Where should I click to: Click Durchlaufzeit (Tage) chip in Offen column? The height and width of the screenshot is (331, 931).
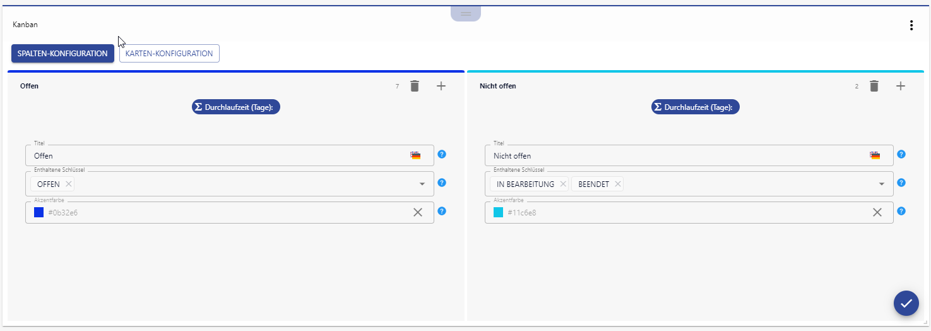pyautogui.click(x=236, y=107)
